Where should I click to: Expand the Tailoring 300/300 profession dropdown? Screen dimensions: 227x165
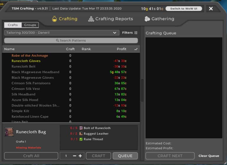pos(62,33)
